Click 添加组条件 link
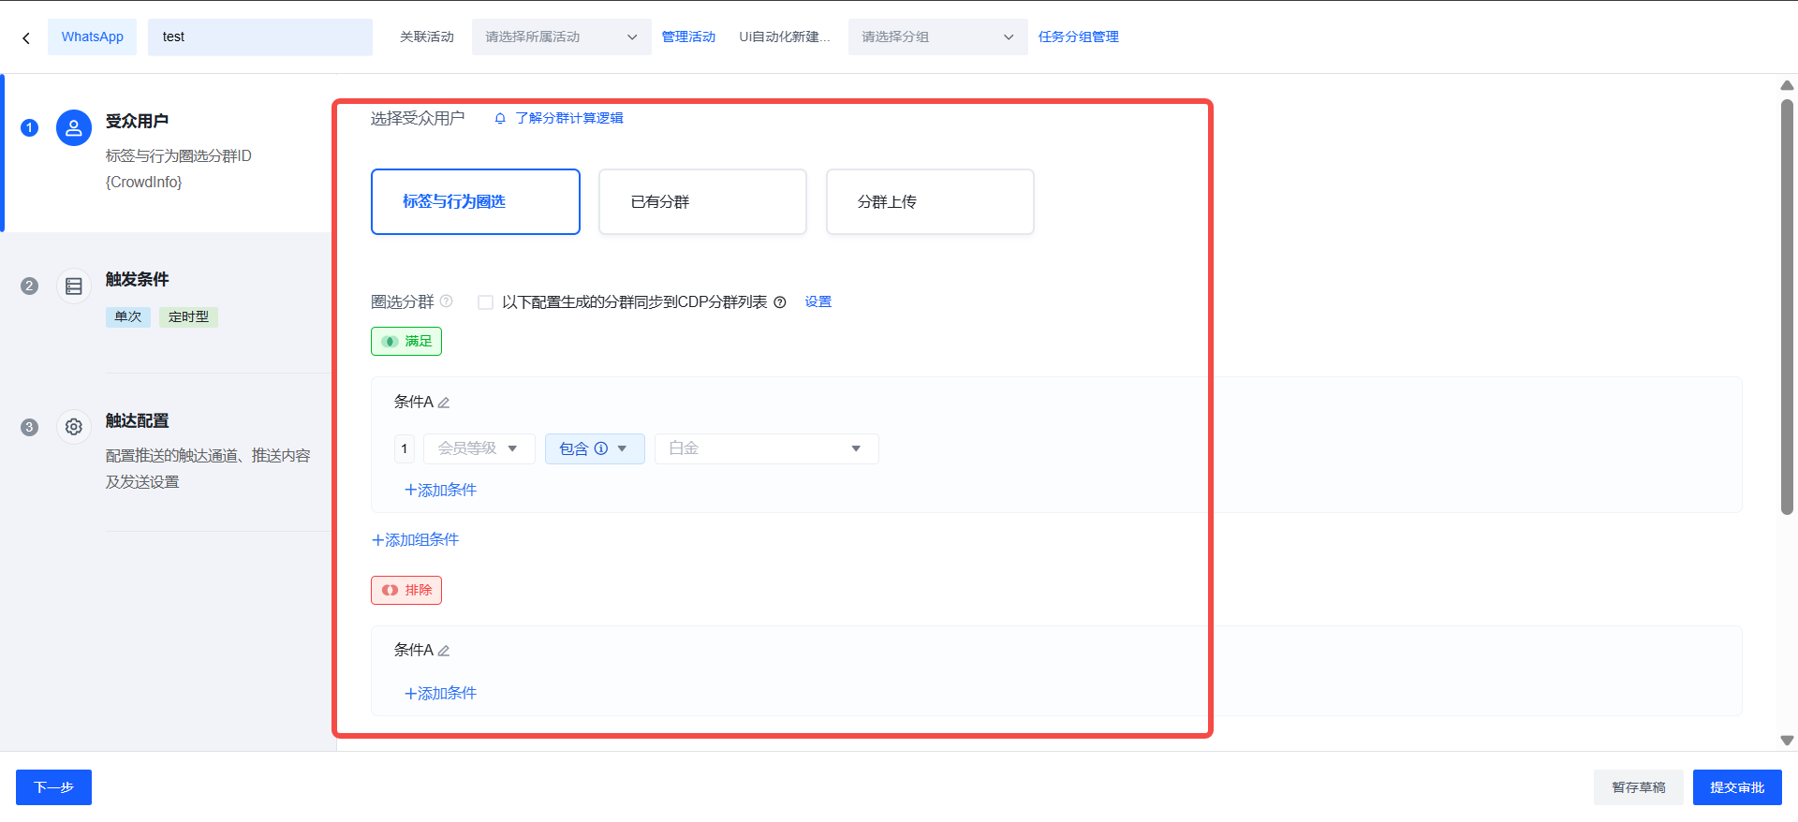 (415, 540)
